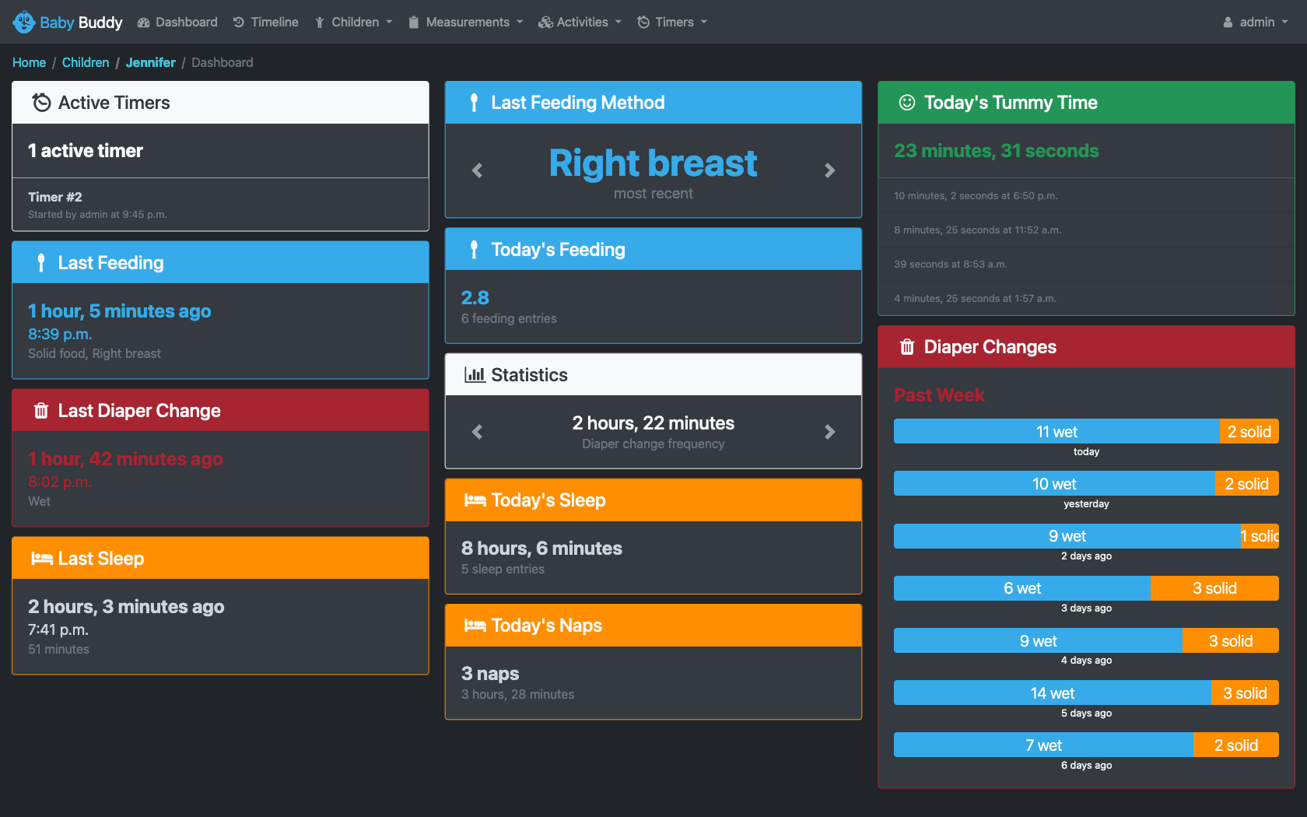Click '8 hours, 6 minutes' sleep total
The width and height of the screenshot is (1307, 817).
541,549
